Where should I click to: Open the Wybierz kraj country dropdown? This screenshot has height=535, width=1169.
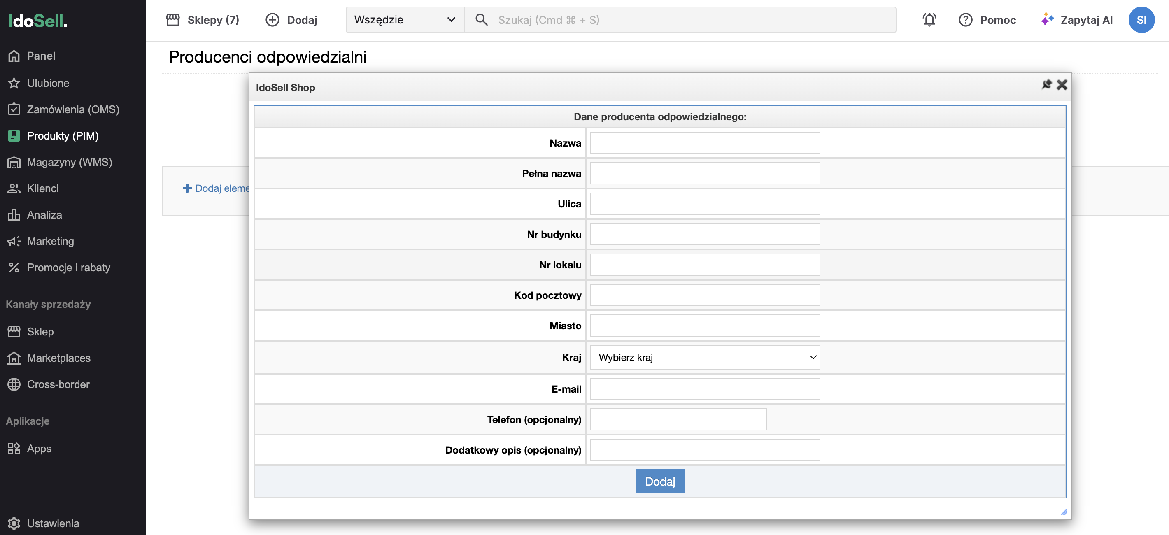pos(705,357)
